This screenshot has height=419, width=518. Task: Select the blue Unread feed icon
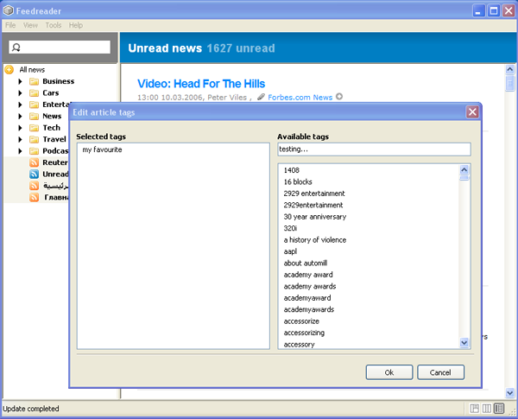point(35,174)
